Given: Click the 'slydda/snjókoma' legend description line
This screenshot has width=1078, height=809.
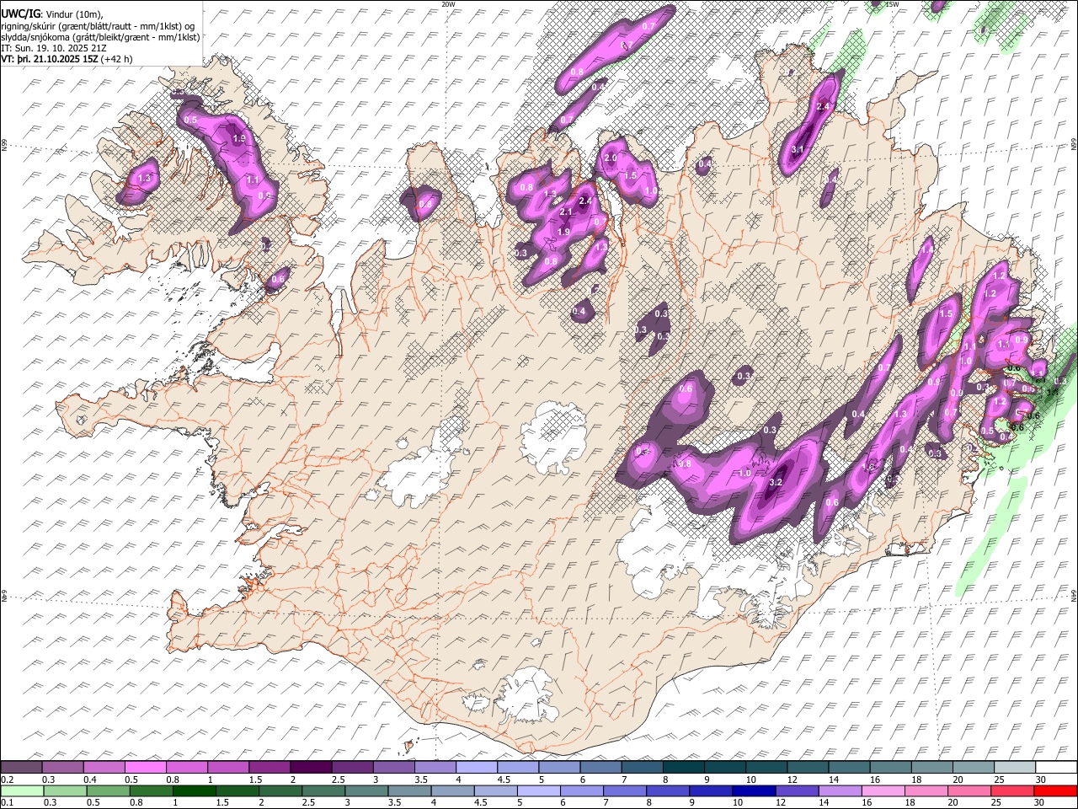Looking at the screenshot, I should (x=100, y=37).
